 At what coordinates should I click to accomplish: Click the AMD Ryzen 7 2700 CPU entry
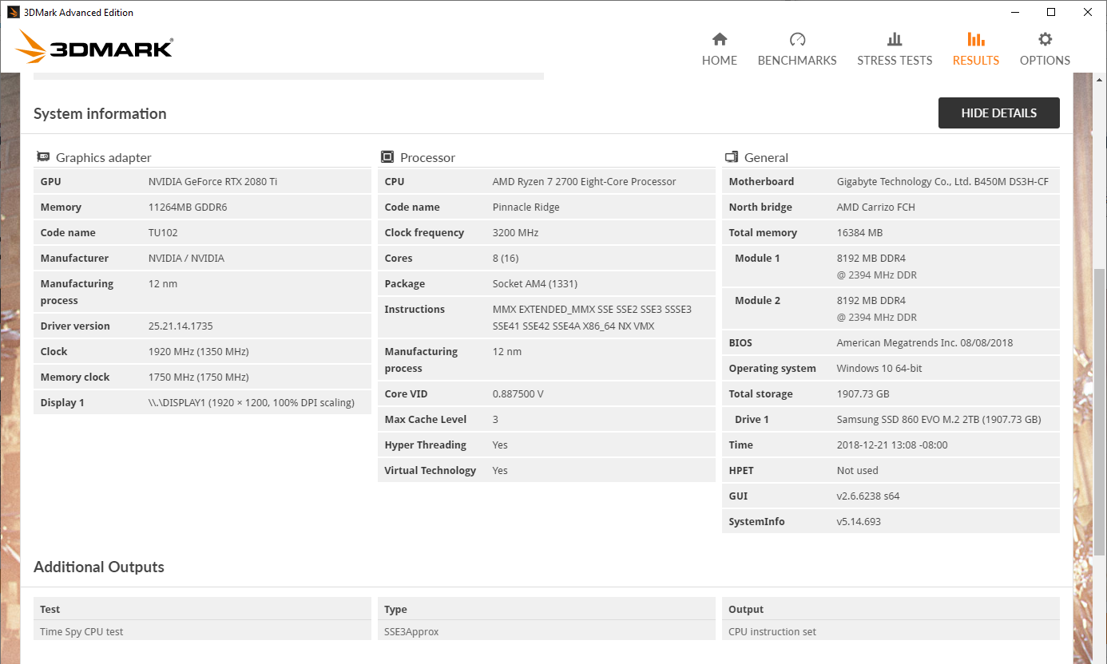[x=584, y=182]
